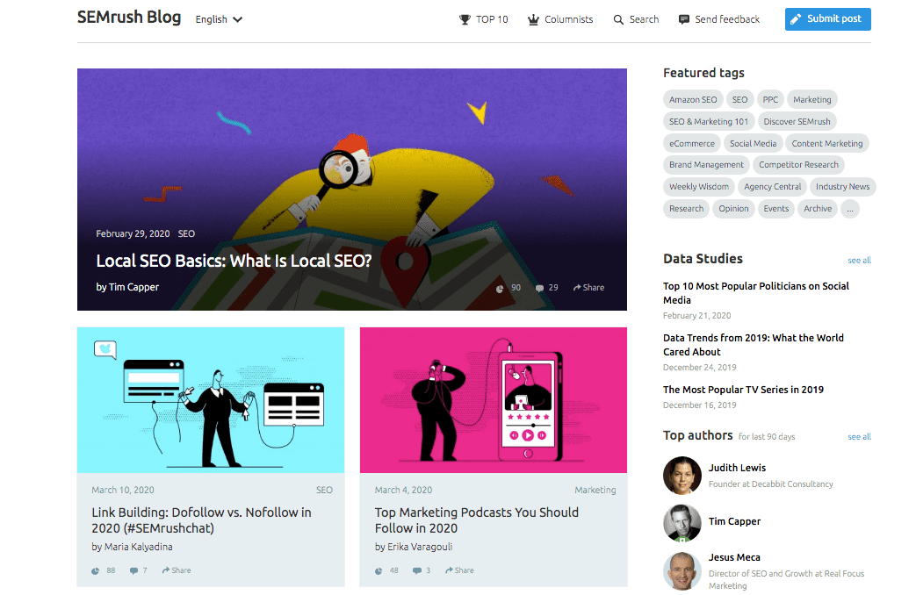Click author Maria Kalyadina
916x595 pixels.
[139, 547]
